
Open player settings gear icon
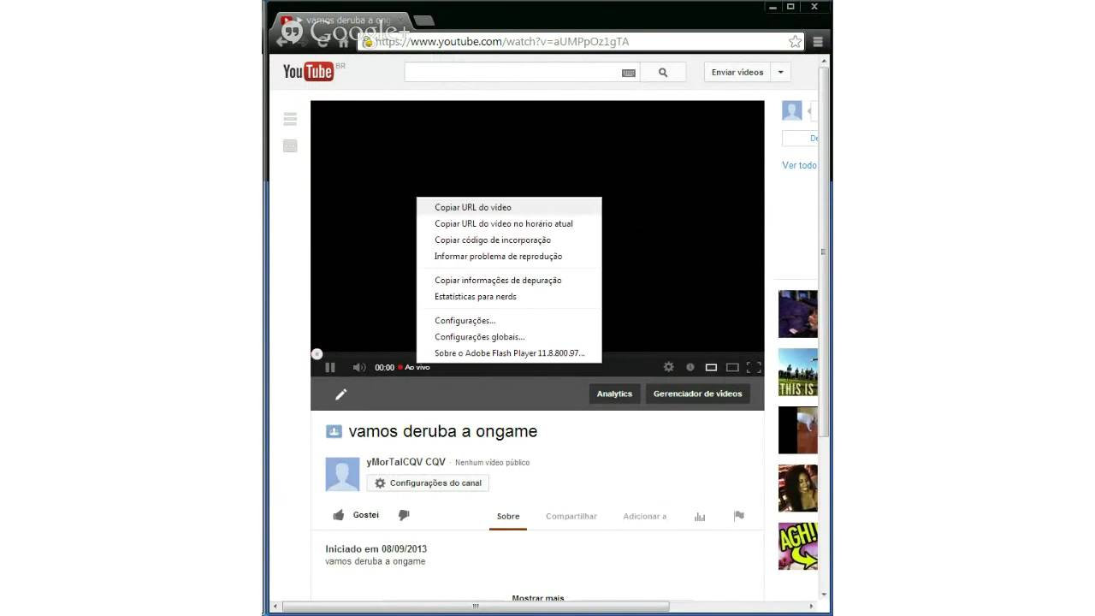tap(669, 367)
